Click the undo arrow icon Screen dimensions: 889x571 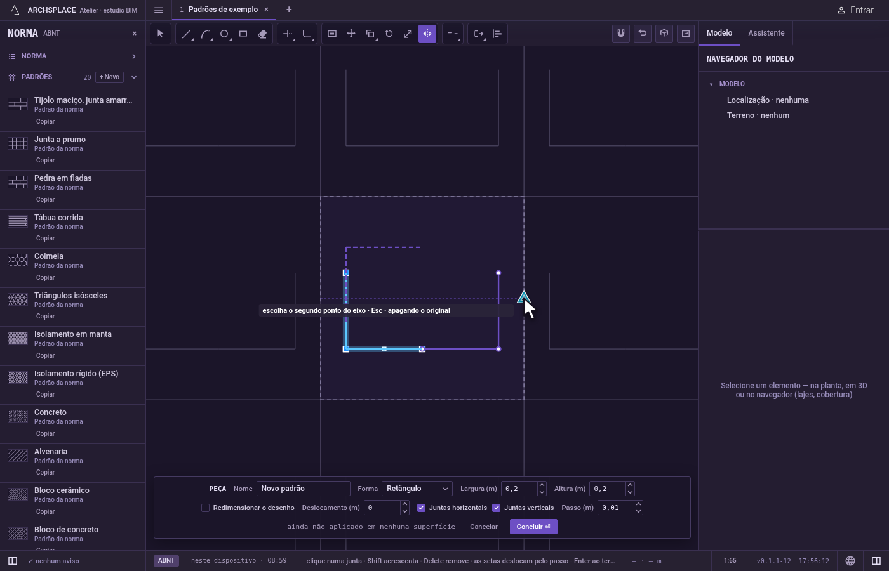(643, 34)
